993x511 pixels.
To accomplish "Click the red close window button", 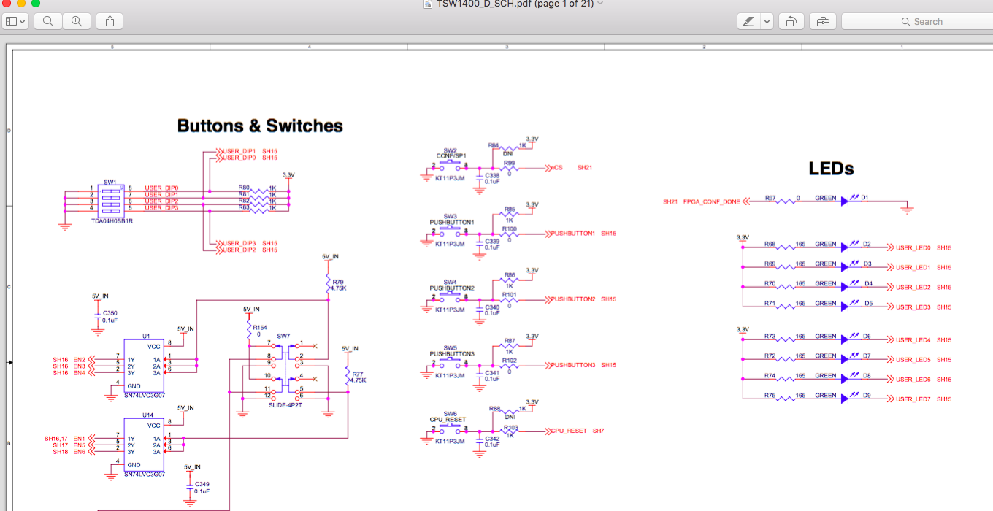I will point(7,4).
